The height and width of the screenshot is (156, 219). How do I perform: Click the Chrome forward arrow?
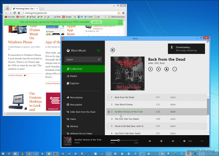point(10,13)
